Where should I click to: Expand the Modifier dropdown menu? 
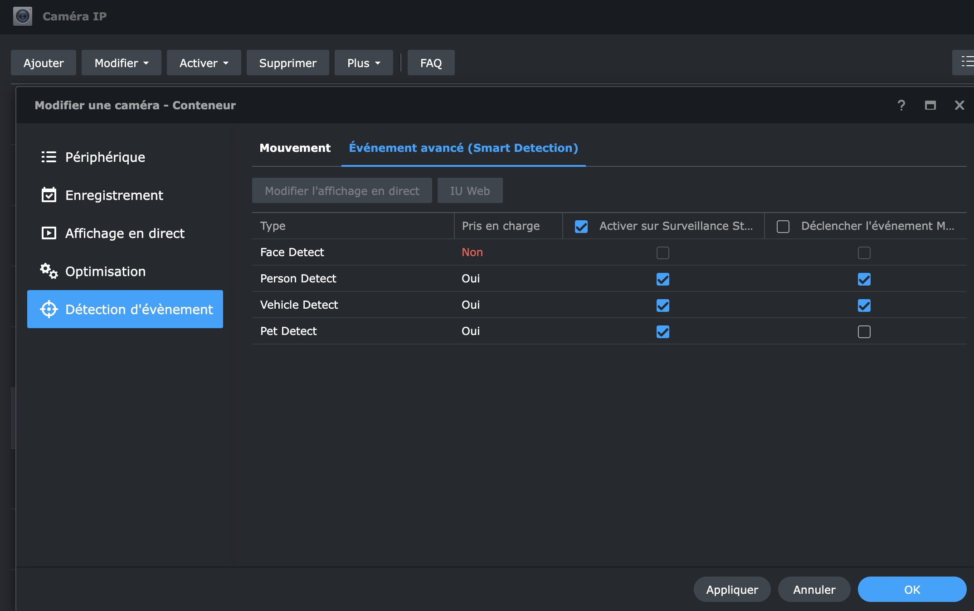click(x=121, y=63)
